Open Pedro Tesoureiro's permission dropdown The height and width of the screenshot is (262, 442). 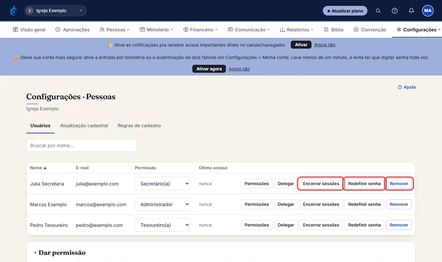[163, 225]
